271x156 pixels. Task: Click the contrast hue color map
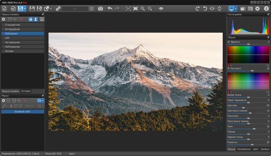coord(249,81)
